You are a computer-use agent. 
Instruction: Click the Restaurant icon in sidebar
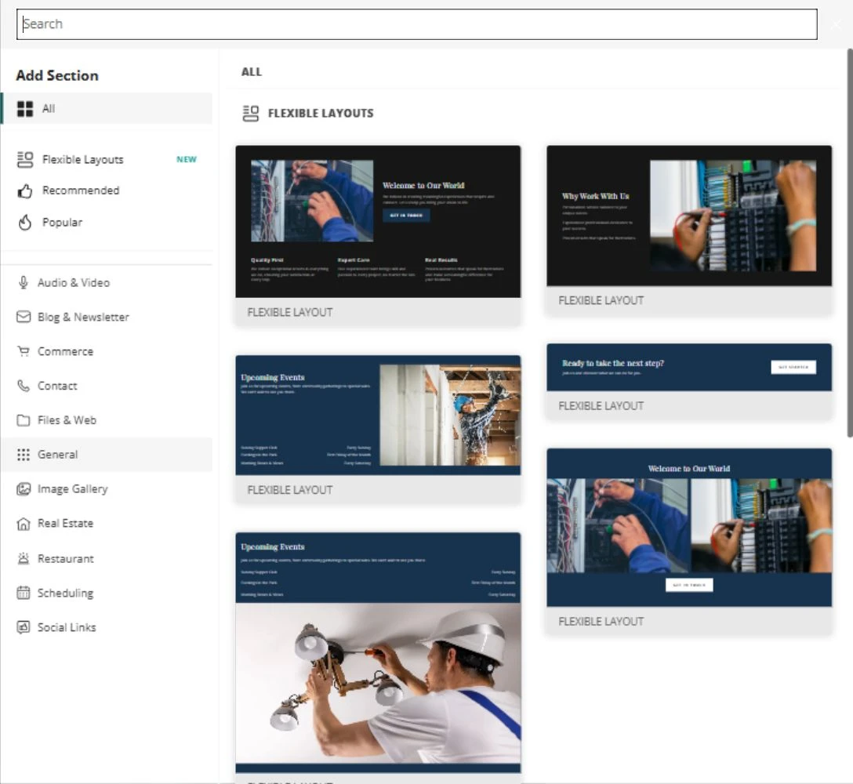pos(24,558)
